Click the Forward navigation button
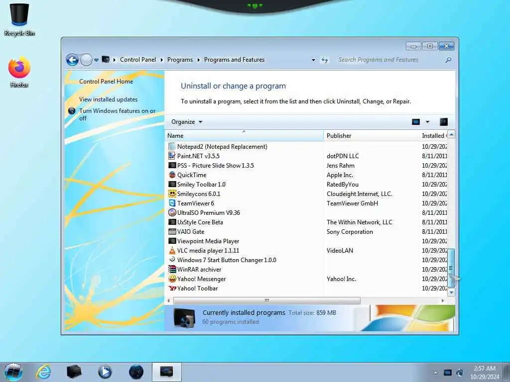Viewport: 510px width, 382px height. click(x=86, y=60)
